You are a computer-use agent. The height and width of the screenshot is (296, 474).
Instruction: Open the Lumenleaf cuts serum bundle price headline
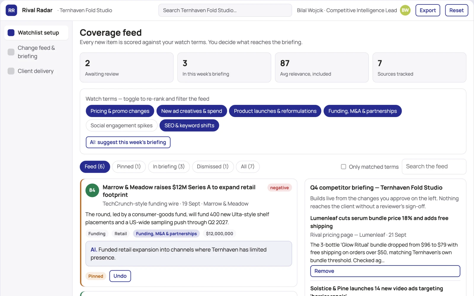(x=379, y=222)
